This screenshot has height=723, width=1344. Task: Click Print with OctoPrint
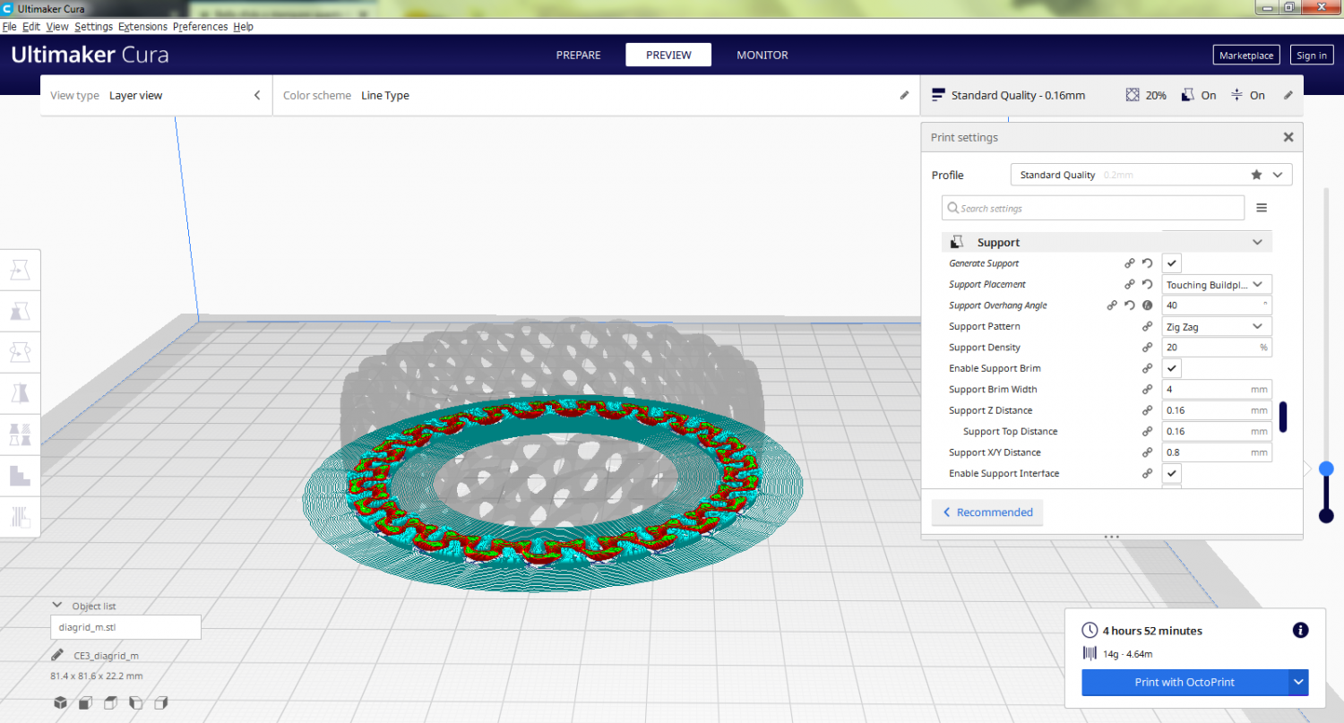pos(1185,682)
